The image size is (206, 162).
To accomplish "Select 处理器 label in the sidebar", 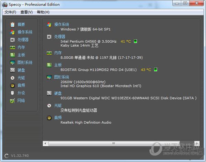I will (x=23, y=40).
